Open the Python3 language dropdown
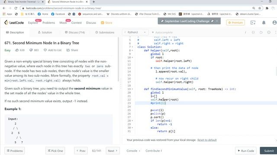Viewport: 277px width, 155px height. click(135, 32)
